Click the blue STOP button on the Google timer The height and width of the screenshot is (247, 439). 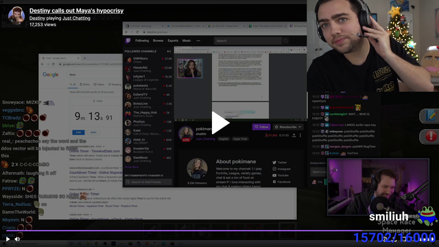[x=78, y=132]
